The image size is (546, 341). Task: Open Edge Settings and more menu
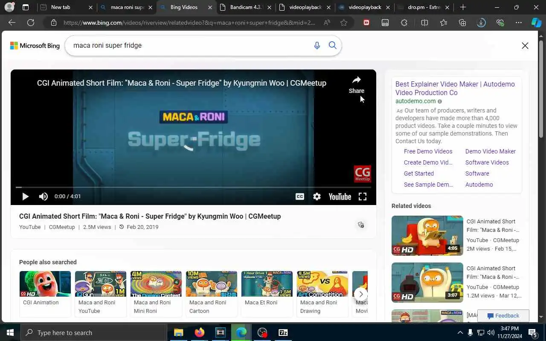click(519, 23)
